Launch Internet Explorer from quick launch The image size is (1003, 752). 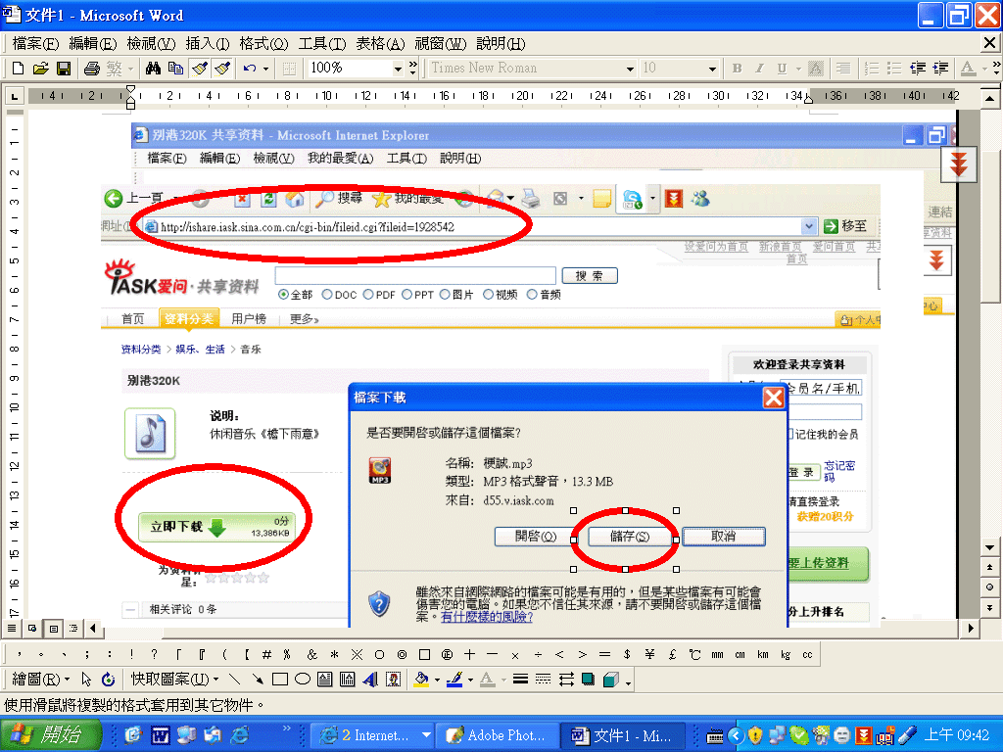point(239,735)
